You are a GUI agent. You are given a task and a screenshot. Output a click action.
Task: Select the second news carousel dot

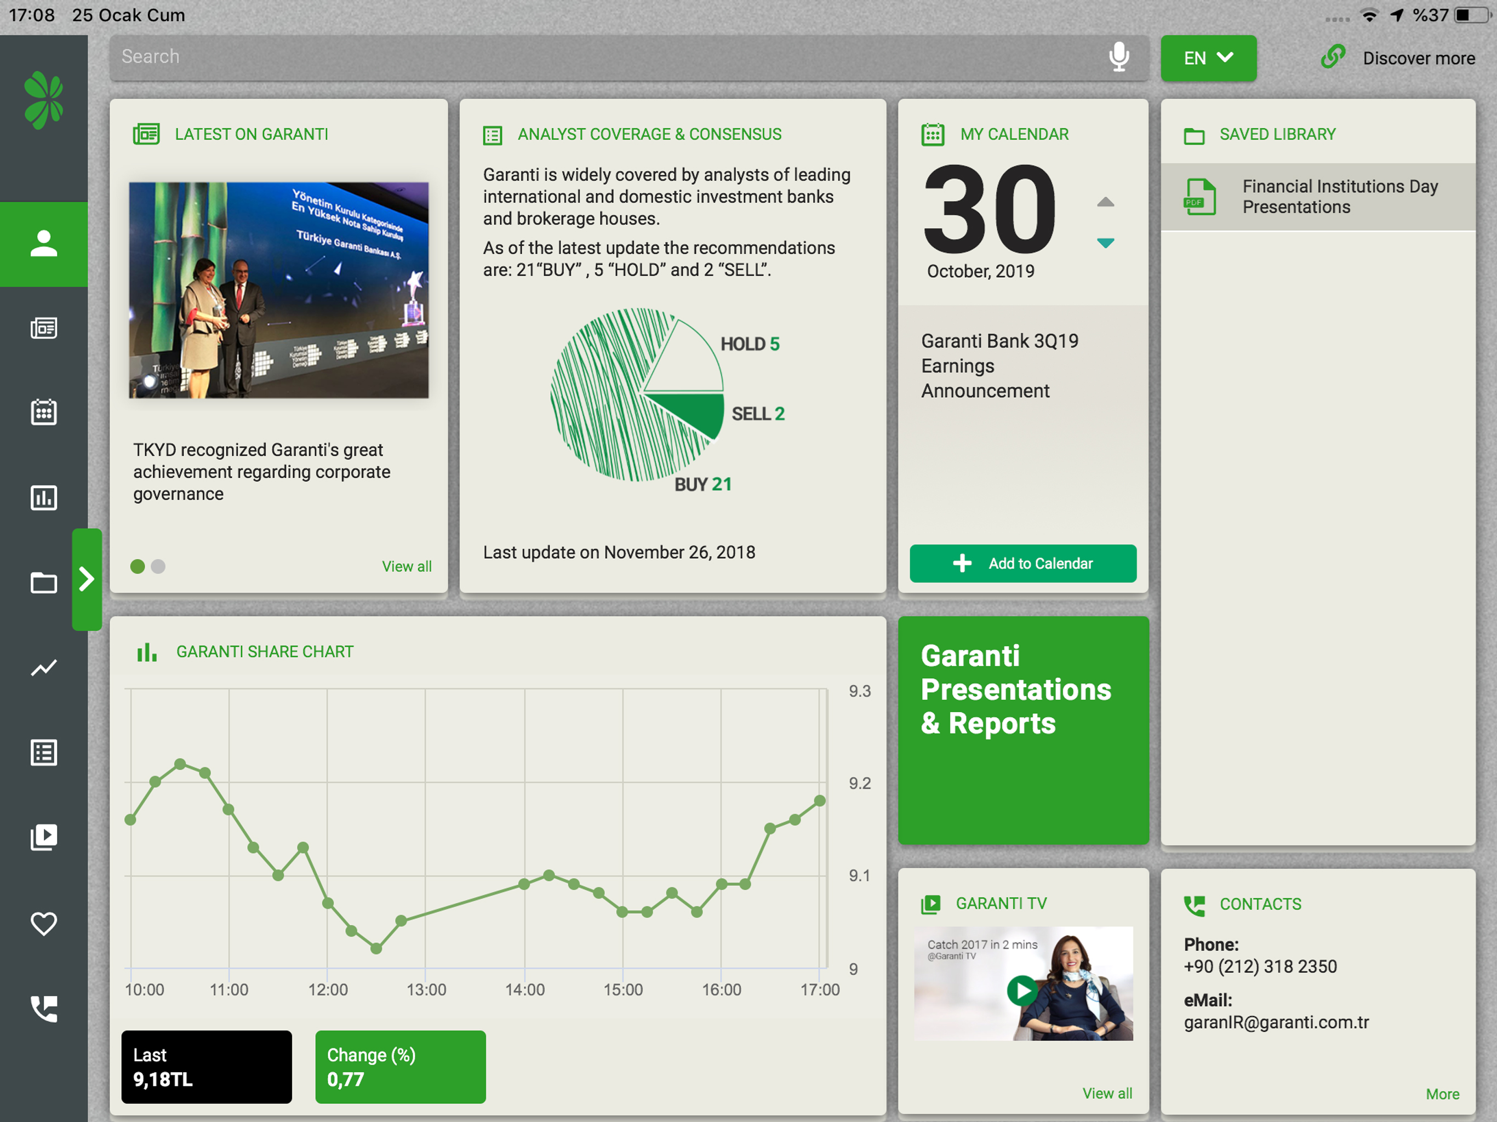(158, 566)
